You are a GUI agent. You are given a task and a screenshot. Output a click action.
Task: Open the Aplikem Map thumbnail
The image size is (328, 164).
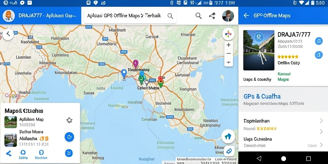(x=11, y=122)
